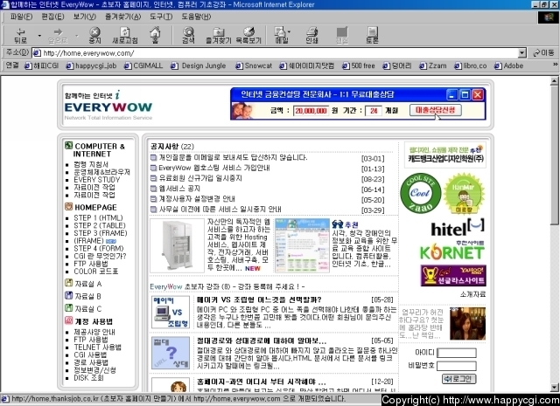Open the Back button history dropdown arrow
560x406 pixels.
[39, 36]
